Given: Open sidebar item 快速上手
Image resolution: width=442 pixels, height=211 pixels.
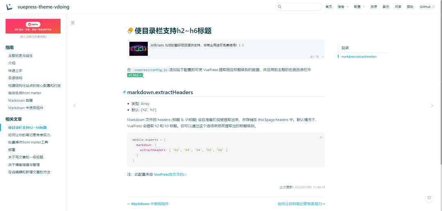Looking at the screenshot, I should tap(15, 71).
